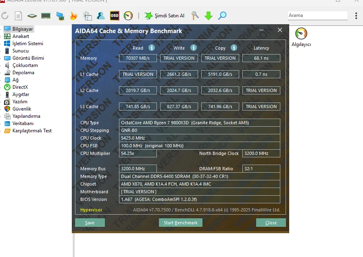
Task: Open the OSD panel icon
Action: coord(115,16)
